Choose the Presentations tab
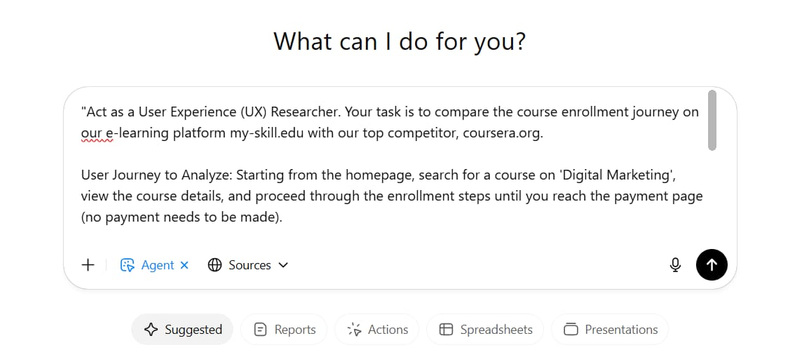 click(x=610, y=330)
